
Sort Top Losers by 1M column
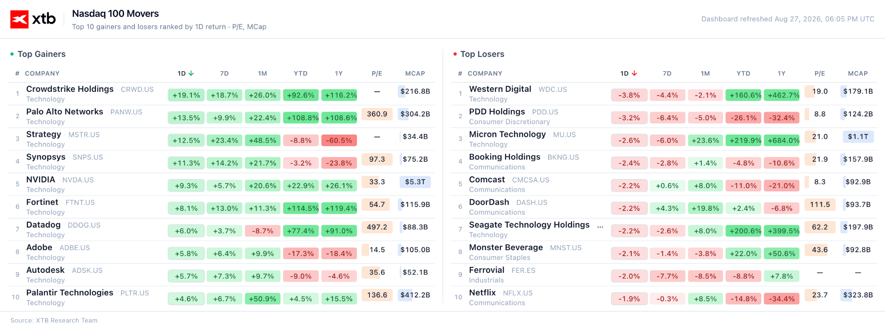point(705,74)
